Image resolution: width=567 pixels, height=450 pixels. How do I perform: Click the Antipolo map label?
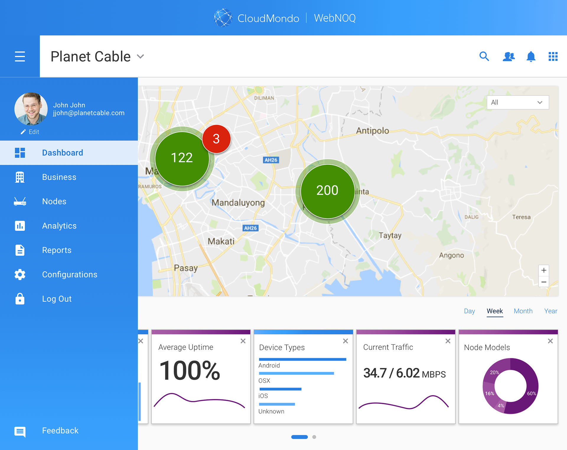coord(372,131)
